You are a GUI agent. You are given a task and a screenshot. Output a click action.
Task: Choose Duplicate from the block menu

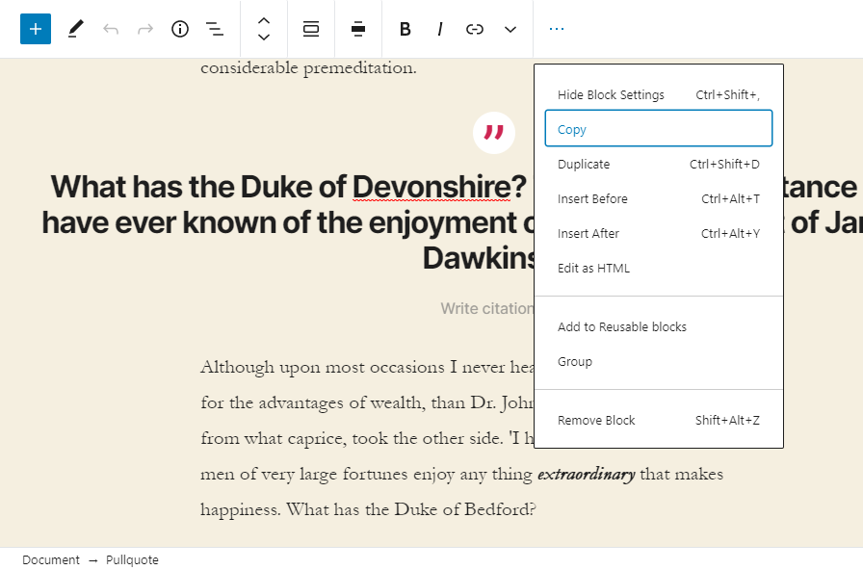pyautogui.click(x=659, y=165)
